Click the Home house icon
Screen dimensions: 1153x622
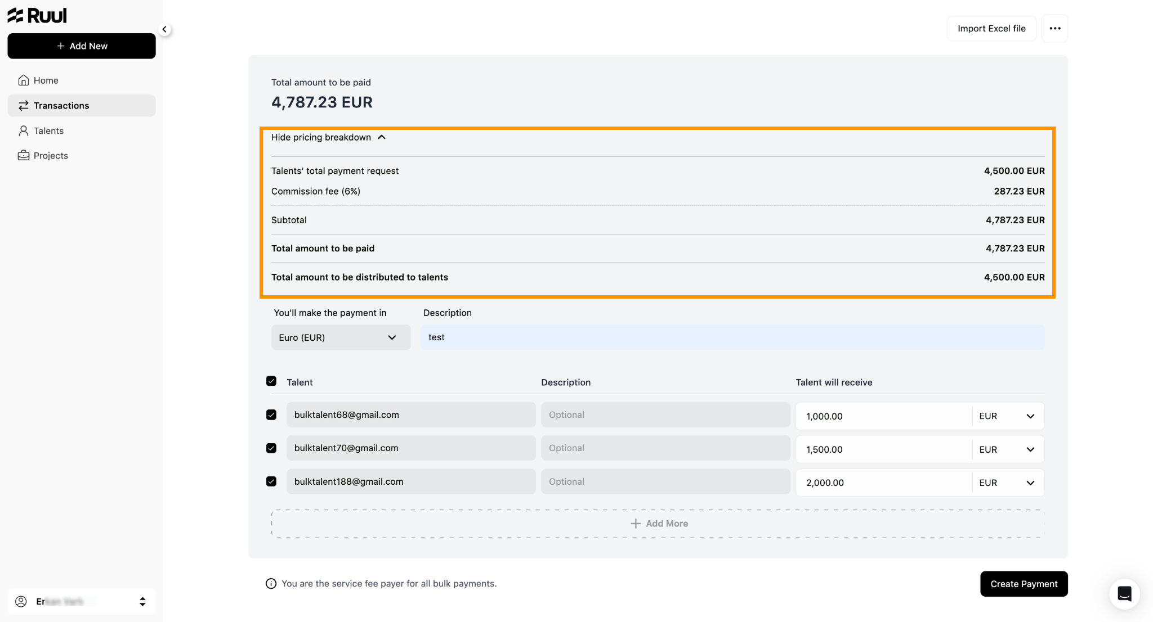pos(24,80)
